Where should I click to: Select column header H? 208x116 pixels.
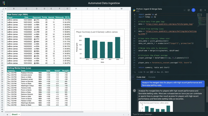point(76,9)
